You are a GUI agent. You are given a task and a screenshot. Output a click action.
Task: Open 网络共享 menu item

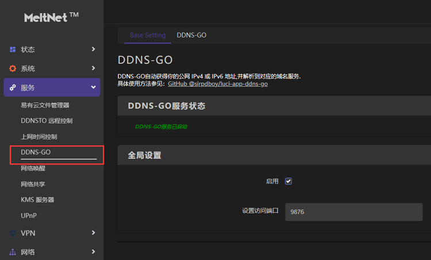point(33,184)
